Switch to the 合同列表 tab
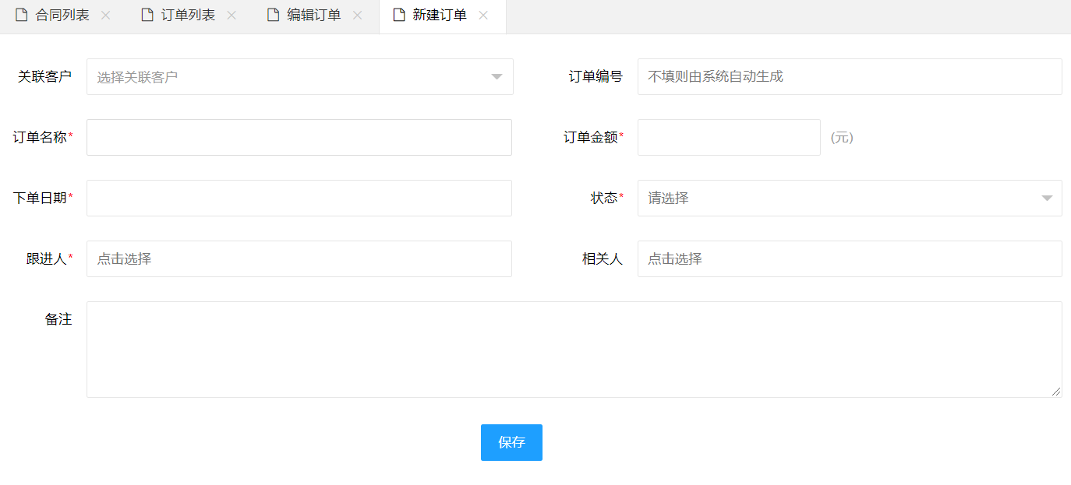This screenshot has width=1071, height=485. pos(62,16)
